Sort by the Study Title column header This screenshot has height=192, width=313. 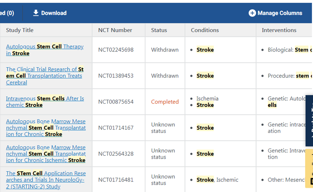(x=20, y=30)
